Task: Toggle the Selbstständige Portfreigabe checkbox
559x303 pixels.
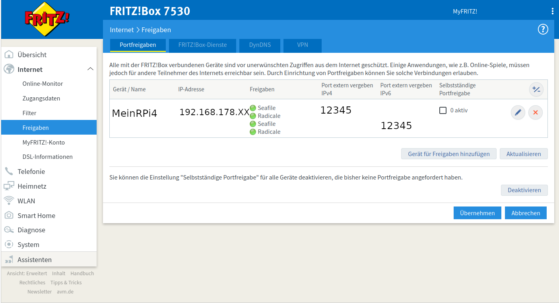Action: 443,110
